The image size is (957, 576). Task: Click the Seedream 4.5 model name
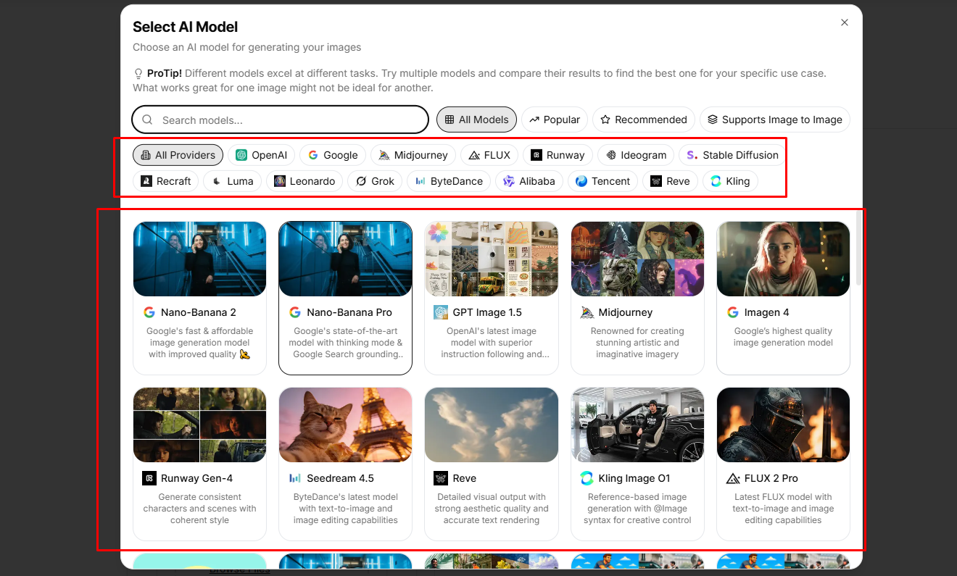(x=341, y=478)
